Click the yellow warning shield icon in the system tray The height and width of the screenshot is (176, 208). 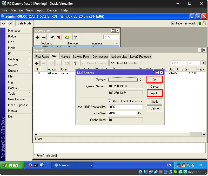pos(184,165)
